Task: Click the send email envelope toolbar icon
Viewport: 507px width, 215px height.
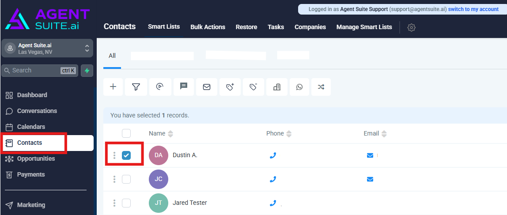Action: [207, 87]
